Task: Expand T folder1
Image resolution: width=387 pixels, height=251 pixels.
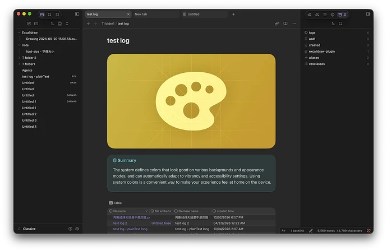Action: click(19, 64)
